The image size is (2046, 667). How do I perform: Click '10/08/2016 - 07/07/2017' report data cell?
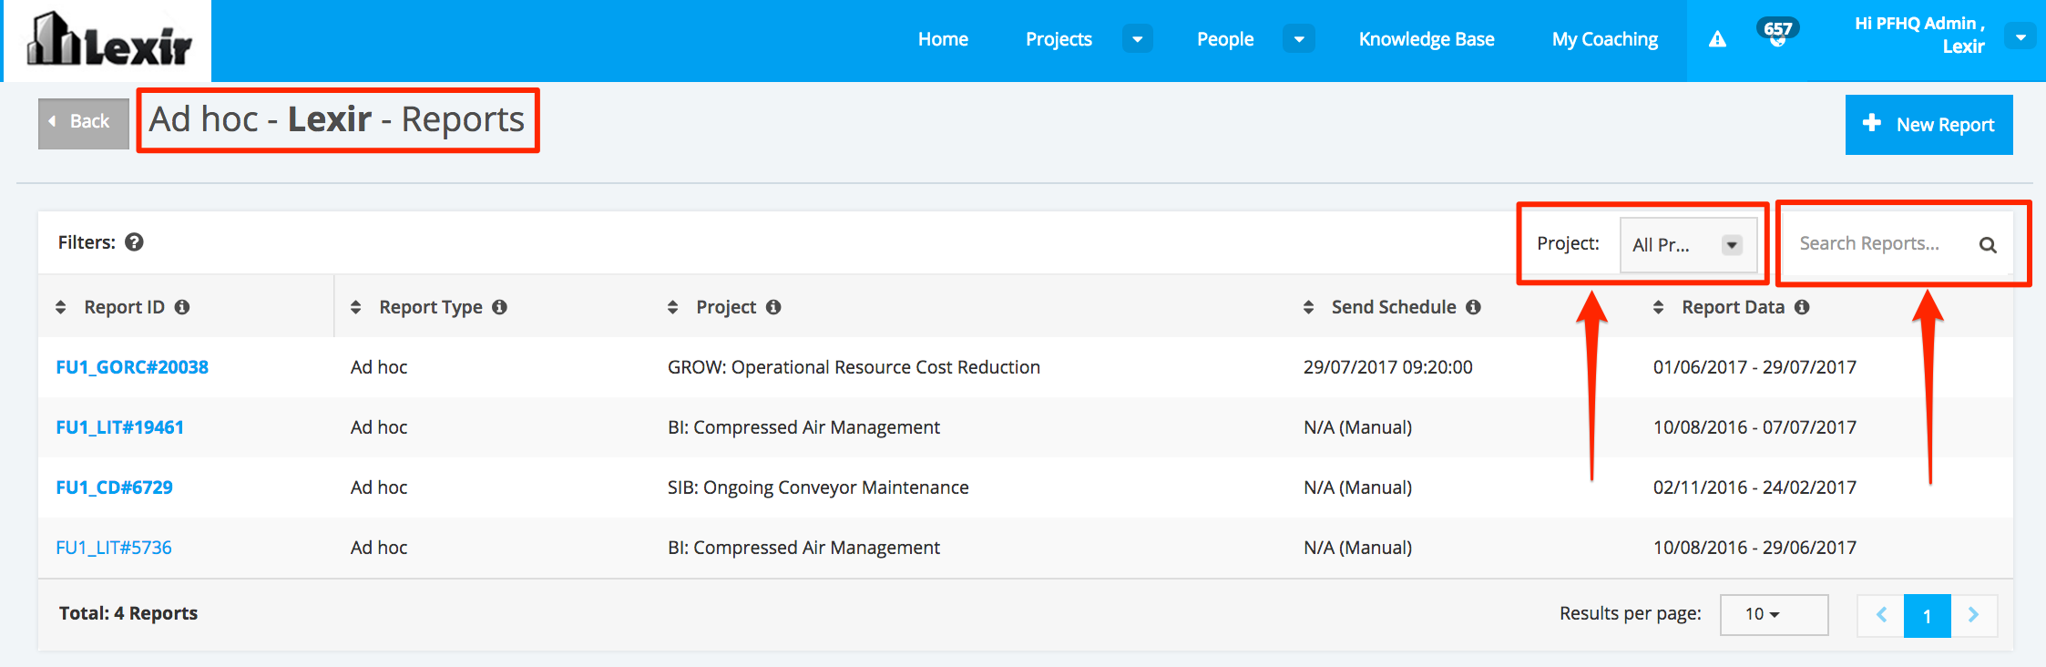click(x=1754, y=427)
